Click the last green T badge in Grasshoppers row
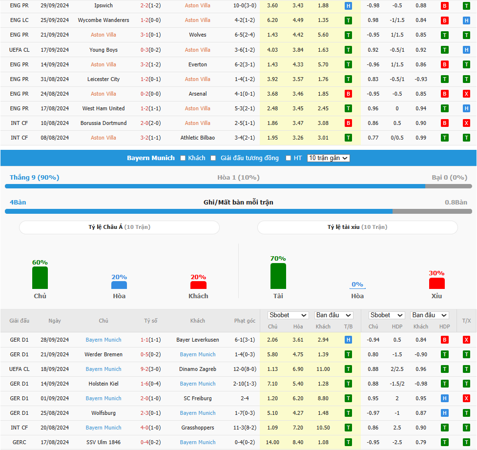 pyautogui.click(x=466, y=428)
